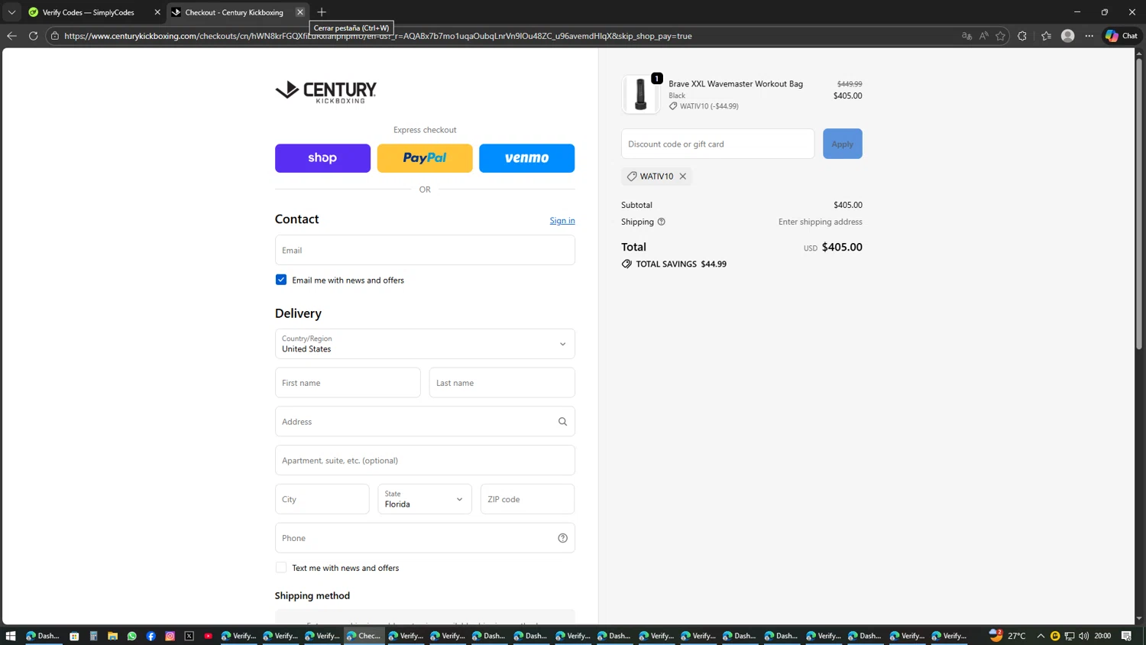The image size is (1146, 645).
Task: Open the Windows Start menu
Action: (11, 636)
